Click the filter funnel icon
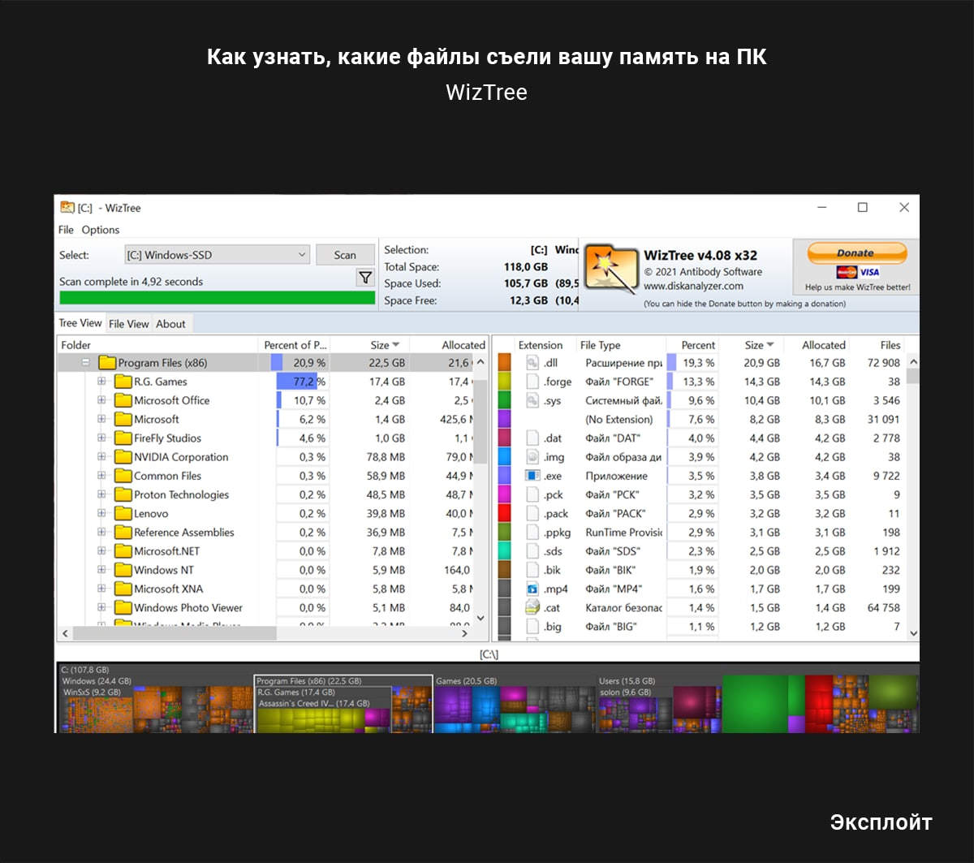This screenshot has width=974, height=863. click(x=365, y=278)
